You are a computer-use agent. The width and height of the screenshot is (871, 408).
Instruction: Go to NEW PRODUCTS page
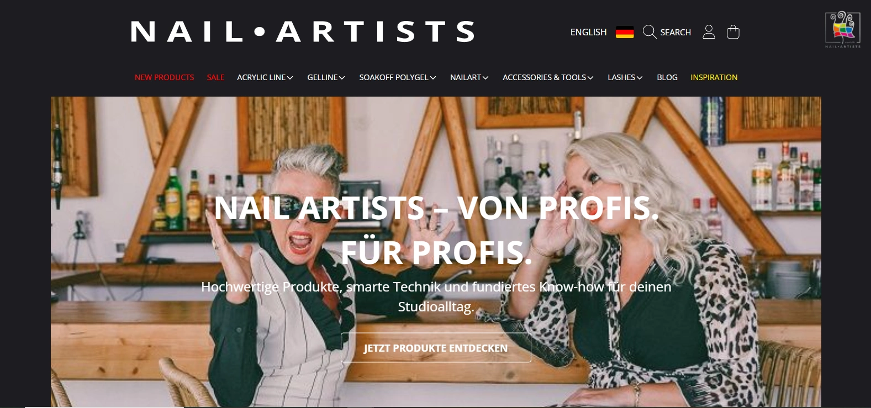pos(165,77)
